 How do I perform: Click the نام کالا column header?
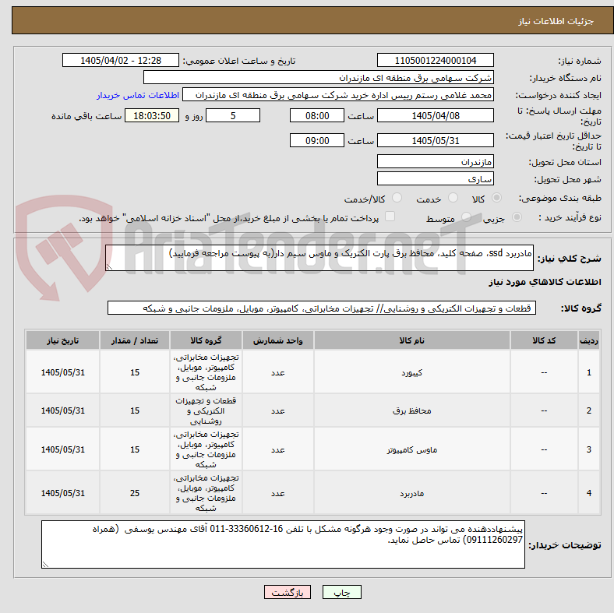point(411,340)
